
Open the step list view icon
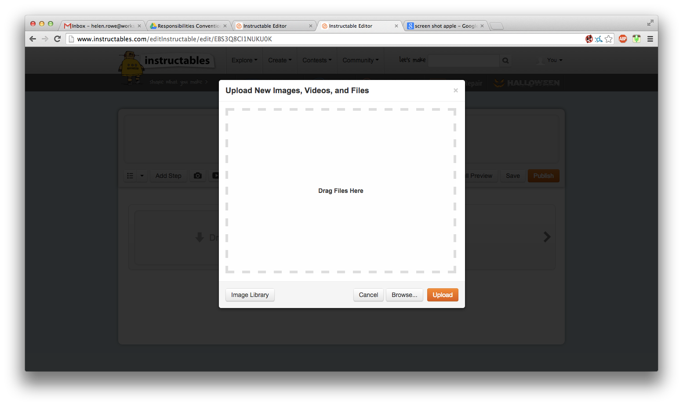(x=130, y=175)
